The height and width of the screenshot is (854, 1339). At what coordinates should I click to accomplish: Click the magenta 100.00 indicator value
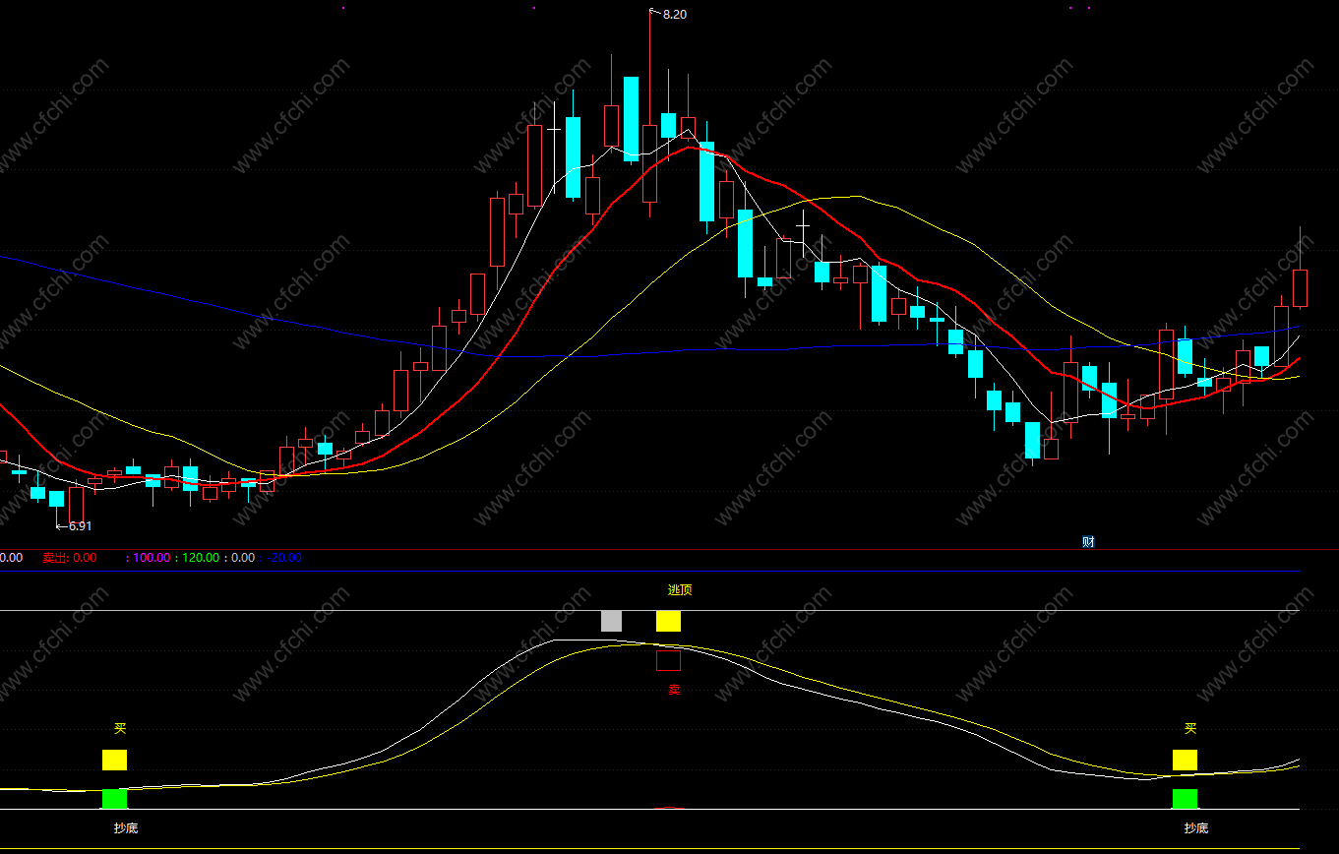point(152,558)
